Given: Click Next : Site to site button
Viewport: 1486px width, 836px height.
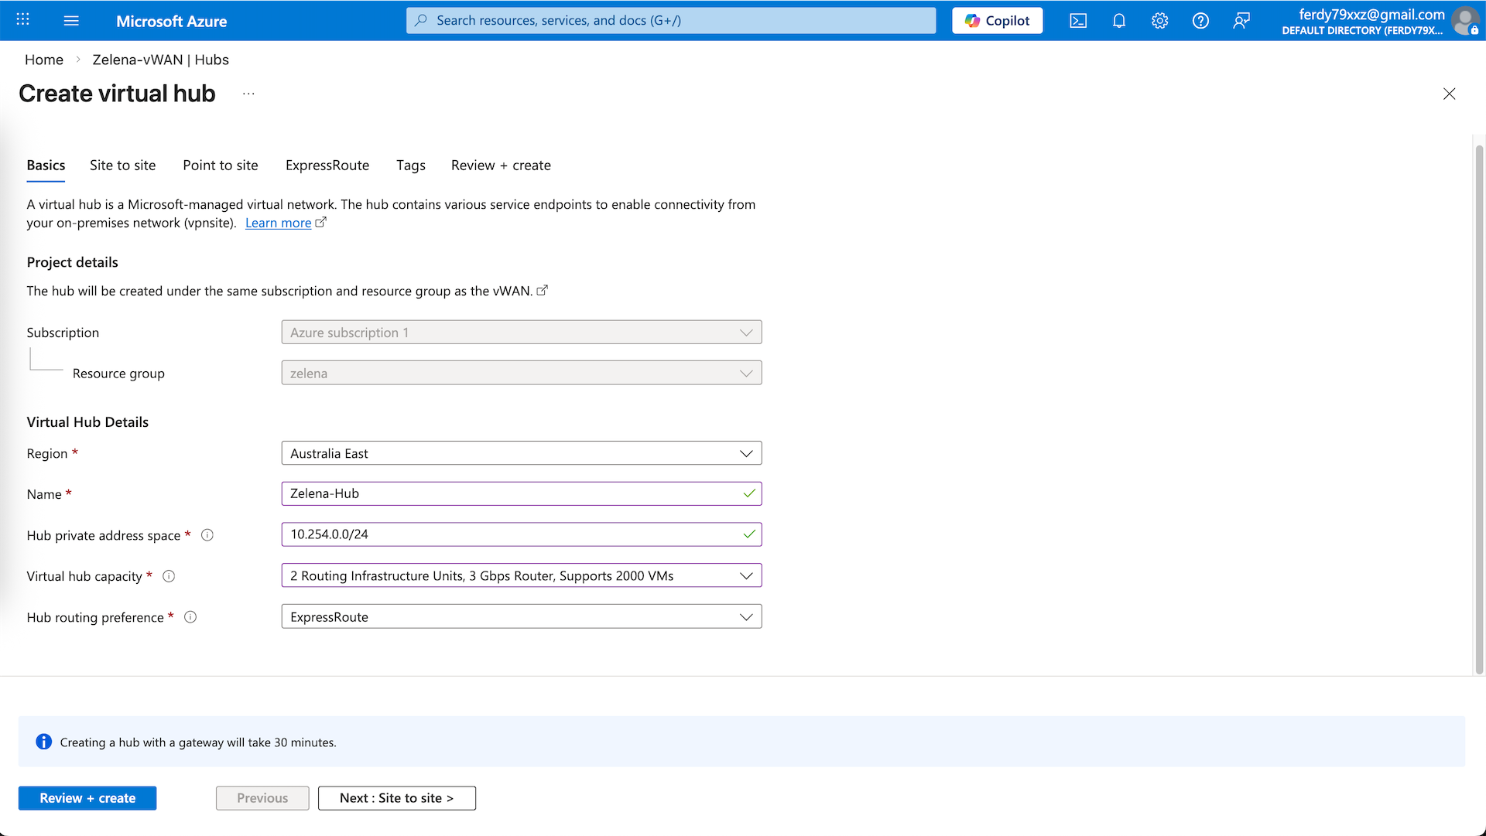Looking at the screenshot, I should pyautogui.click(x=396, y=798).
